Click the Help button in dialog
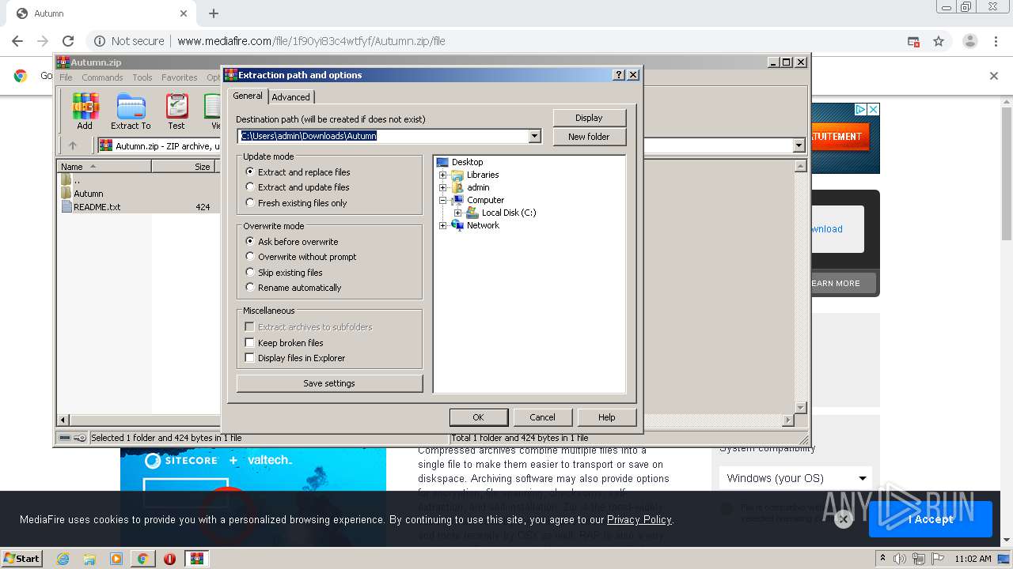Image resolution: width=1013 pixels, height=569 pixels. point(606,417)
